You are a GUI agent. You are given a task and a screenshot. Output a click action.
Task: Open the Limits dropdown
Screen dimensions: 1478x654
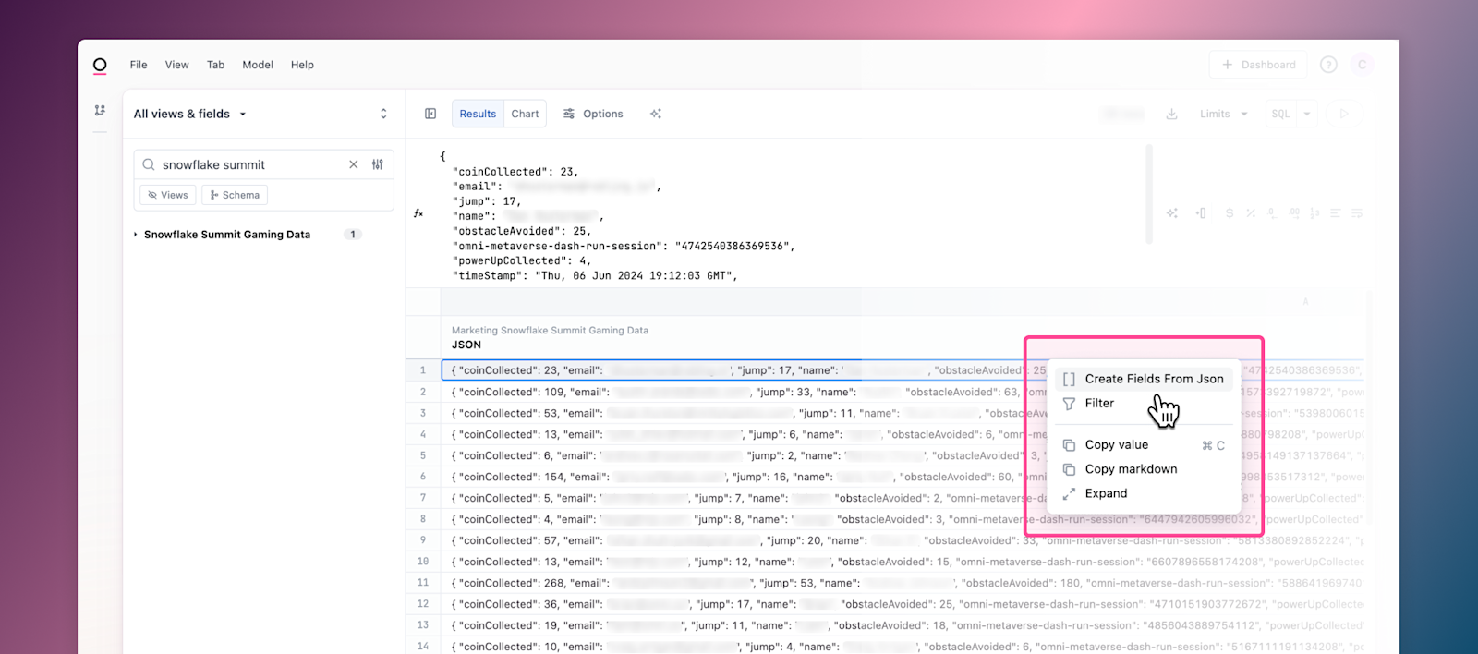click(x=1224, y=114)
